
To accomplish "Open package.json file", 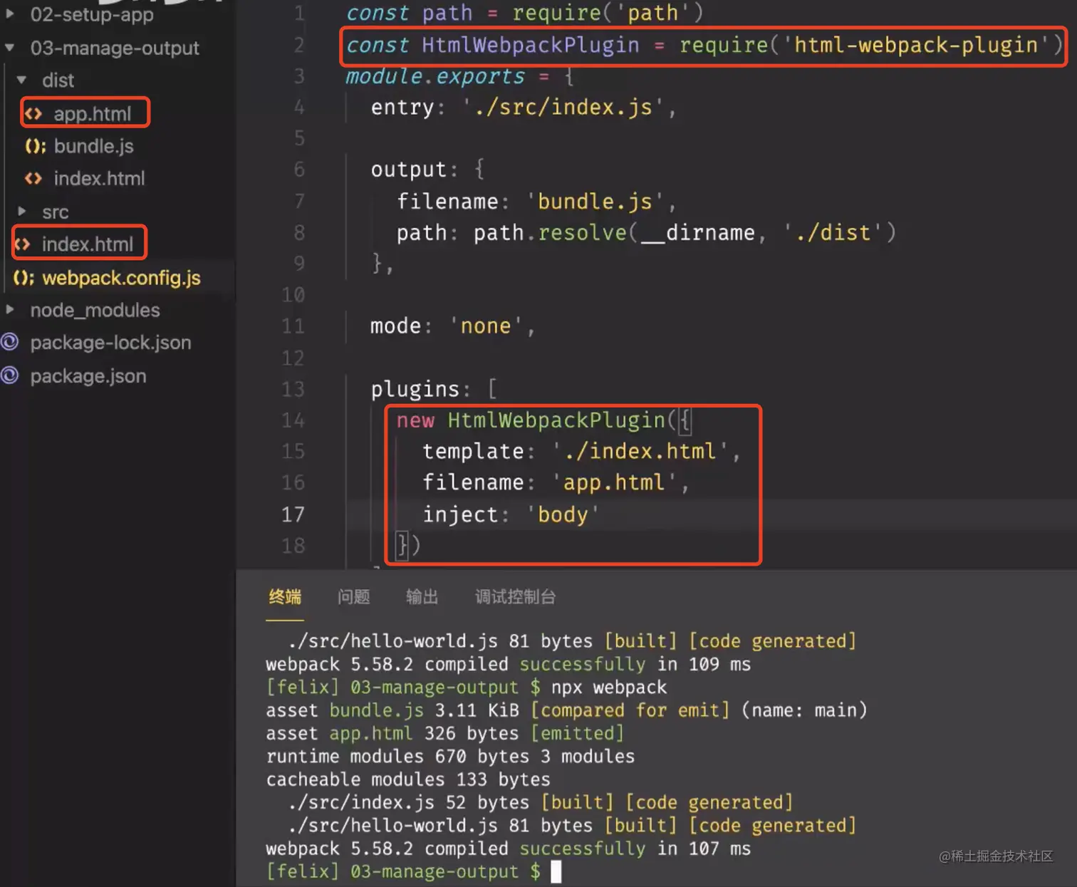I will (88, 376).
